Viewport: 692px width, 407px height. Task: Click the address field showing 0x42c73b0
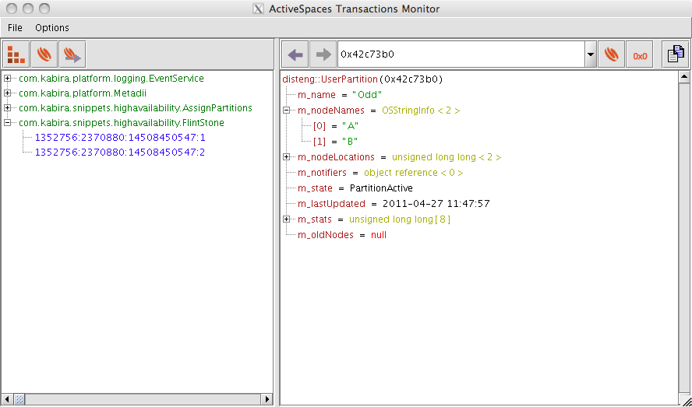point(460,54)
